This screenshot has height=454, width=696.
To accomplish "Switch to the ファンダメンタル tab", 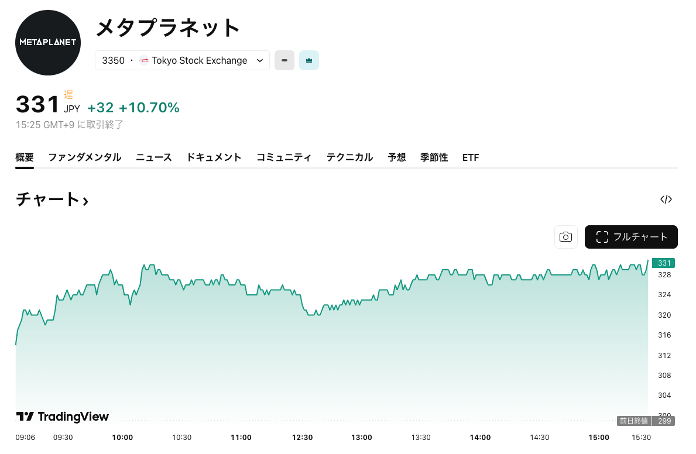I will 85,157.
